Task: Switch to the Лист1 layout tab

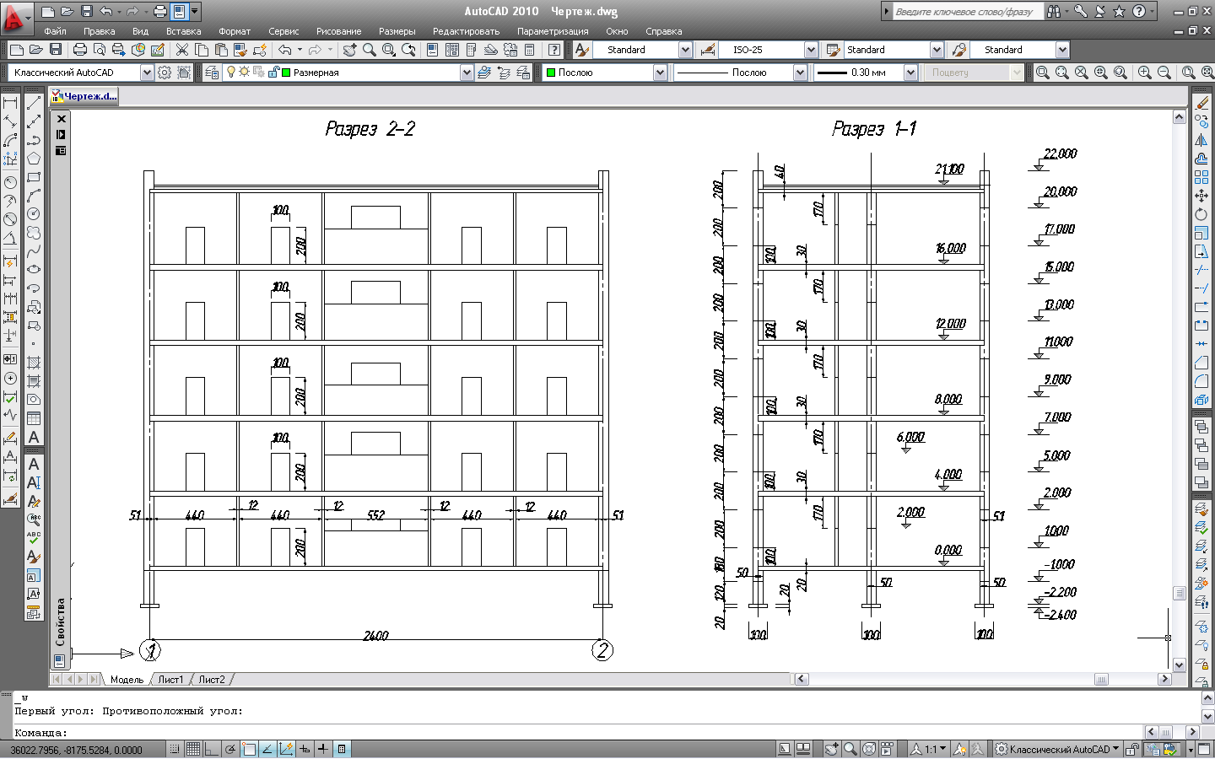Action: (170, 679)
